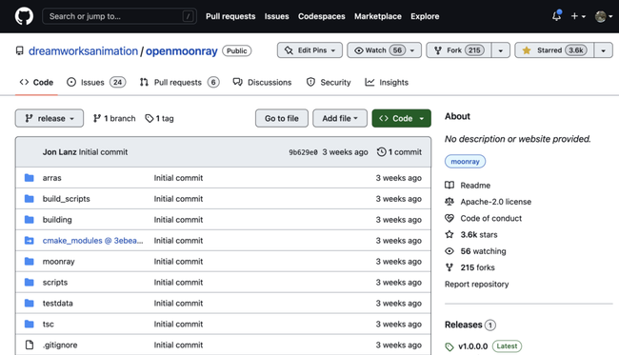Open the plus create-new menu

point(578,16)
